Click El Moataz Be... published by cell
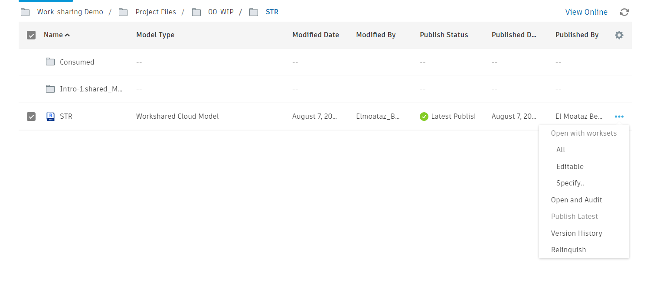 coord(579,116)
